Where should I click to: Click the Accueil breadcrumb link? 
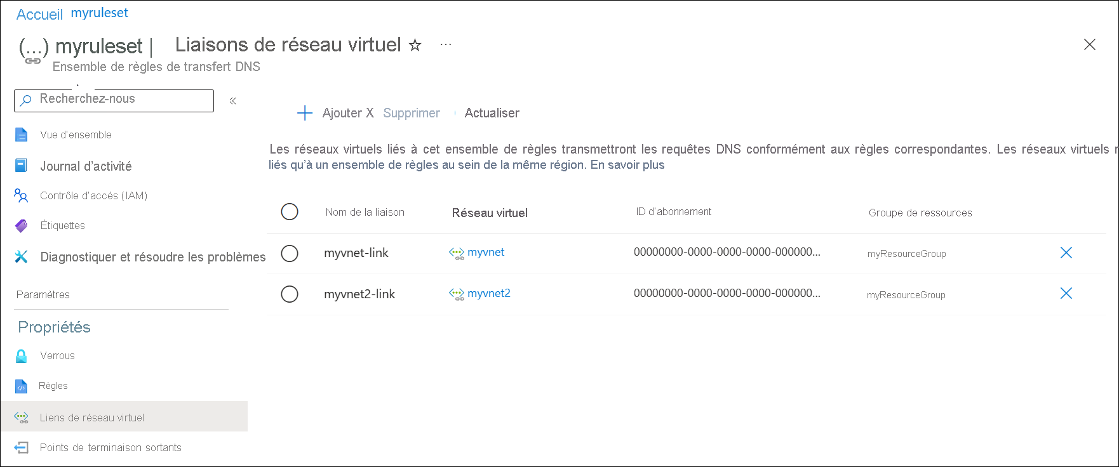click(39, 15)
